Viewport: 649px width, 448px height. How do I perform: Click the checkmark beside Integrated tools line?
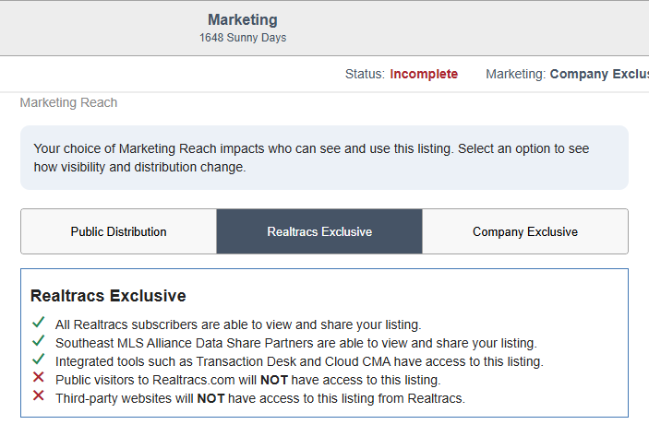(39, 359)
